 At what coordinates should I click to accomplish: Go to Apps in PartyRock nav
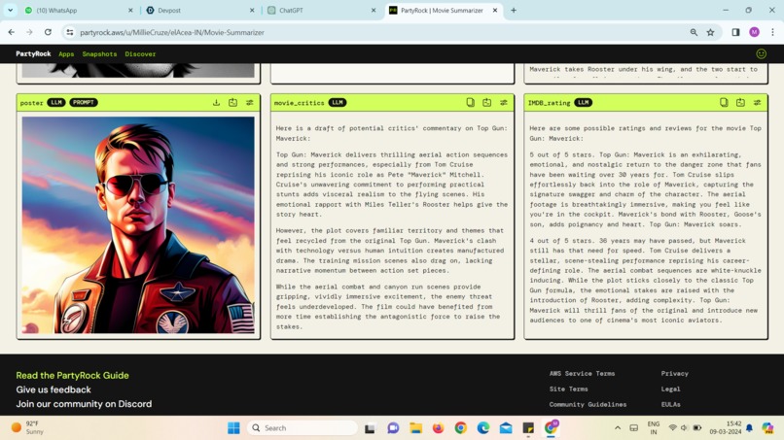point(66,54)
